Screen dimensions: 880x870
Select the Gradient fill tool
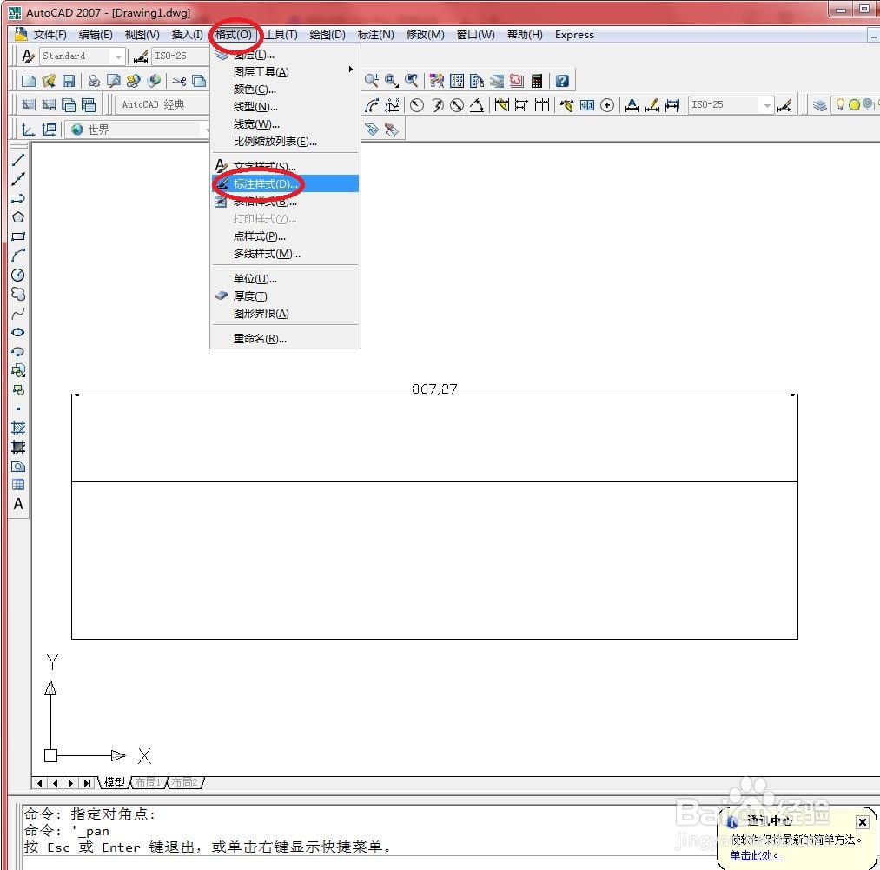click(18, 447)
